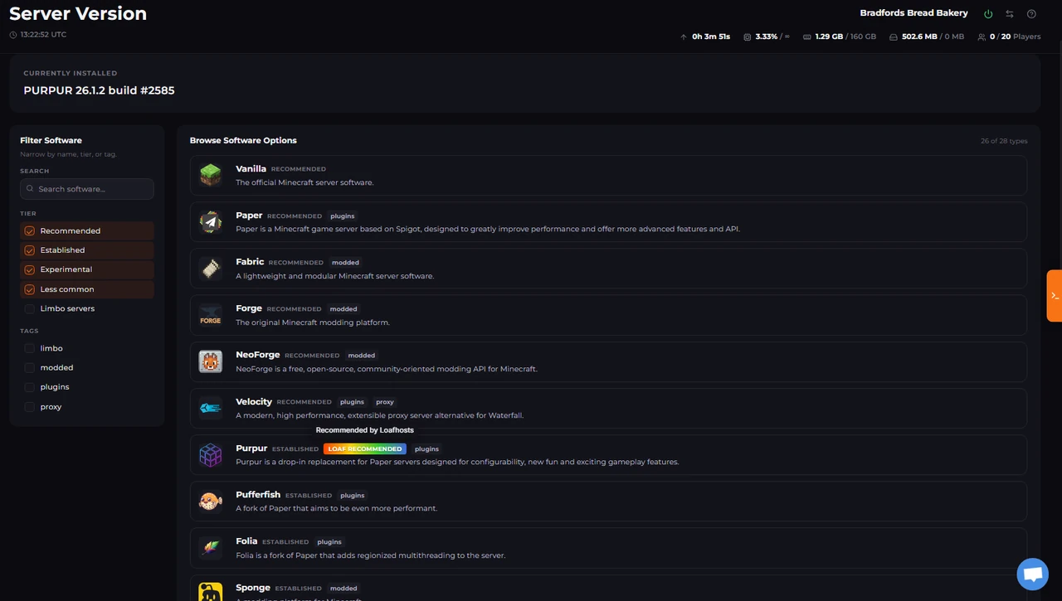Viewport: 1062px width, 601px height.
Task: Click the Purpur cube icon
Action: [211, 454]
